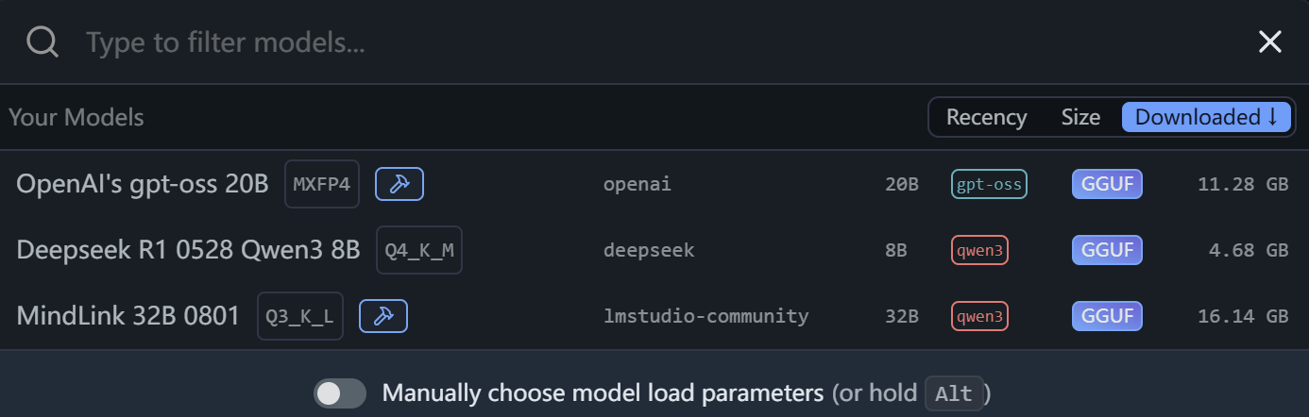Focus the Type to filter models field
Screen dimensions: 1309x417
pyautogui.click(x=661, y=42)
